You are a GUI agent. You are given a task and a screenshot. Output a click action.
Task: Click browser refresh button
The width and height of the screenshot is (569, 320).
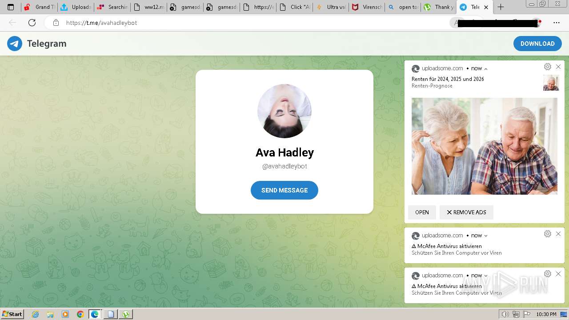tap(32, 23)
